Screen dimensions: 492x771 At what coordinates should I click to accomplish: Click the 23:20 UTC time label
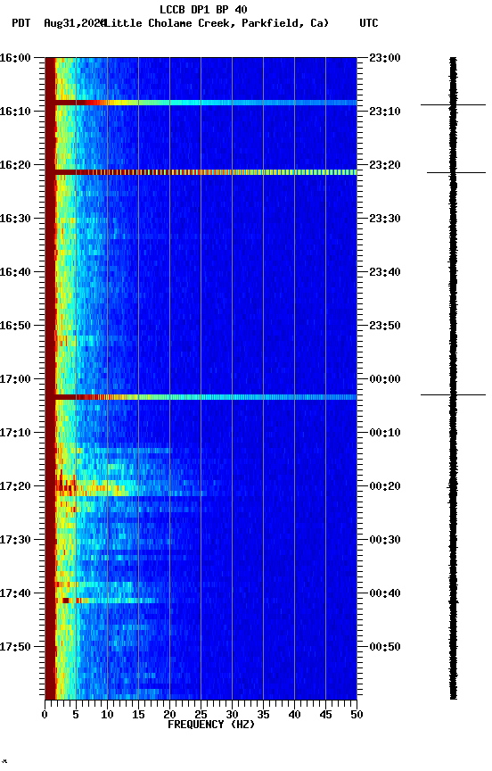(385, 165)
